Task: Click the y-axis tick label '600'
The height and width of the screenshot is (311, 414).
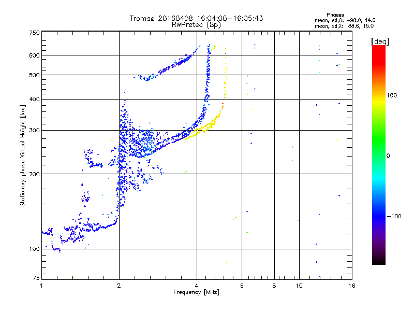Action: pos(34,55)
